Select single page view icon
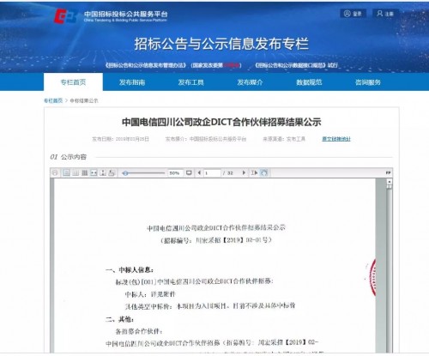This screenshot has width=429, height=356. [x=66, y=172]
